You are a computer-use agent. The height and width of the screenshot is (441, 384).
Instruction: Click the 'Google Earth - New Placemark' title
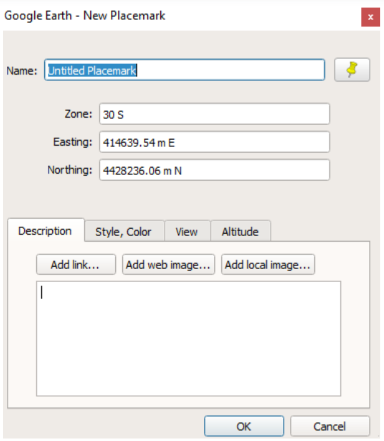[x=85, y=16]
